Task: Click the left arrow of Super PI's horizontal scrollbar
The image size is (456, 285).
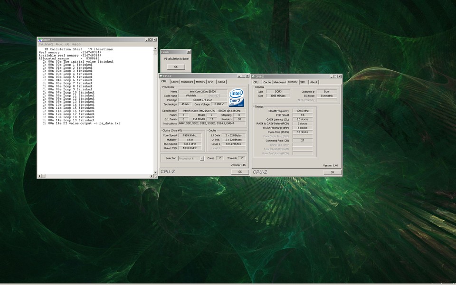Action: (39, 176)
